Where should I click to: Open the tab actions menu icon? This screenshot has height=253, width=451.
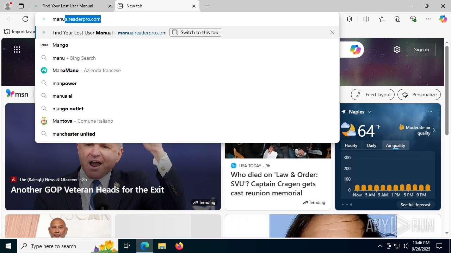click(21, 6)
